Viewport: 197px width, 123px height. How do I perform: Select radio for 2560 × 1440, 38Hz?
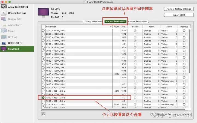click(x=43, y=41)
